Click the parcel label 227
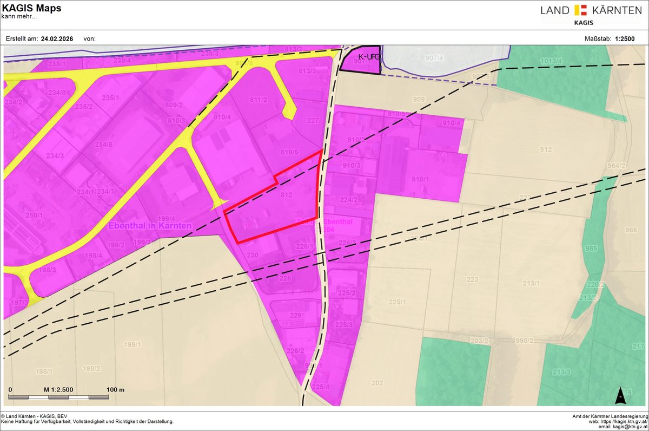Viewport: 649px width, 431px height. pos(313,121)
